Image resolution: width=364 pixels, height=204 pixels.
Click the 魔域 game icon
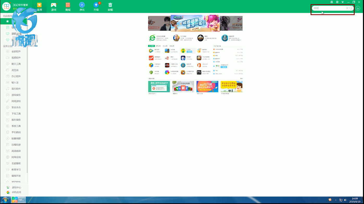coord(200,38)
